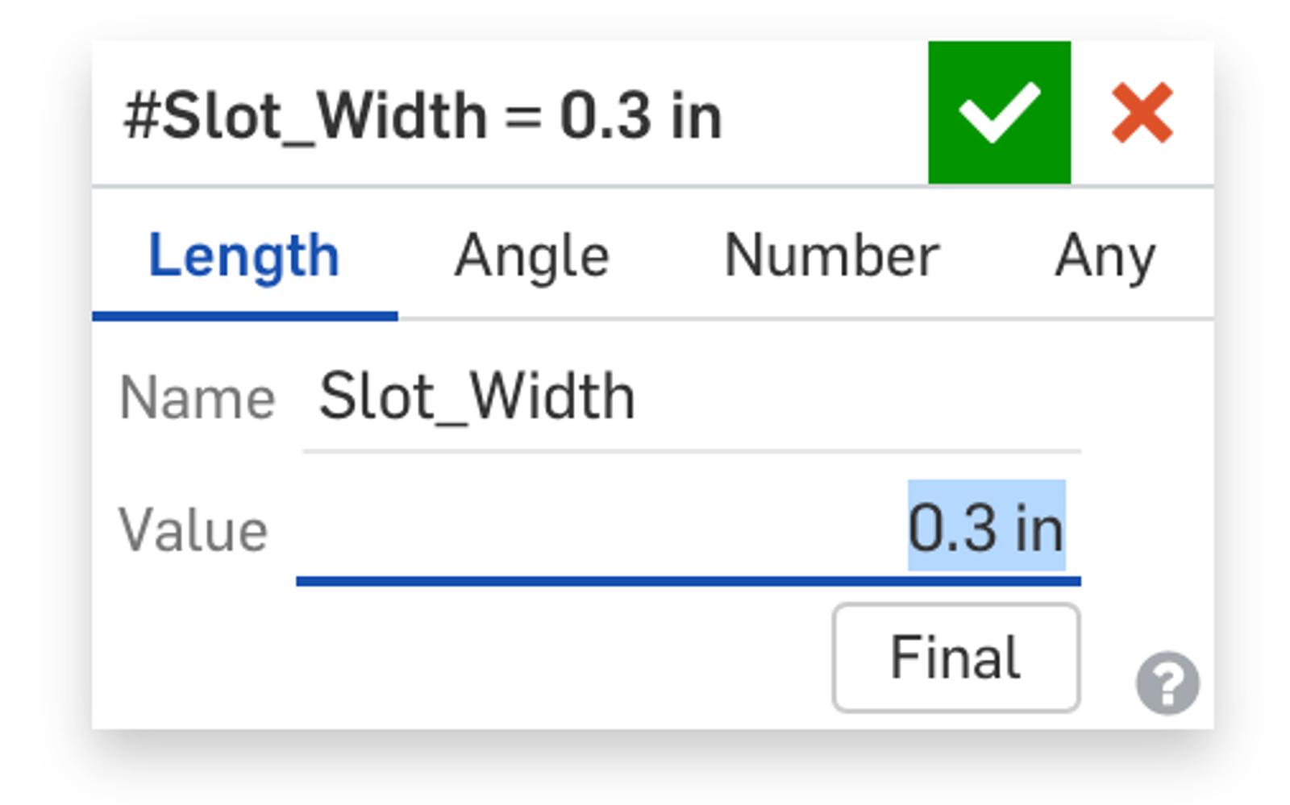Open help via the question mark icon
The width and height of the screenshot is (1290, 805).
[x=1167, y=683]
